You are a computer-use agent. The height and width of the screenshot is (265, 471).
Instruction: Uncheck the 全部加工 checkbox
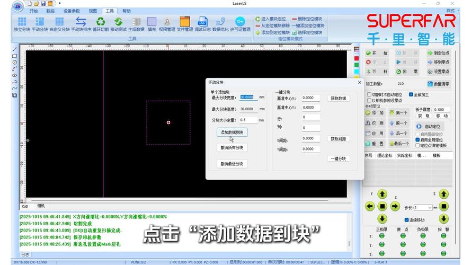[411, 94]
